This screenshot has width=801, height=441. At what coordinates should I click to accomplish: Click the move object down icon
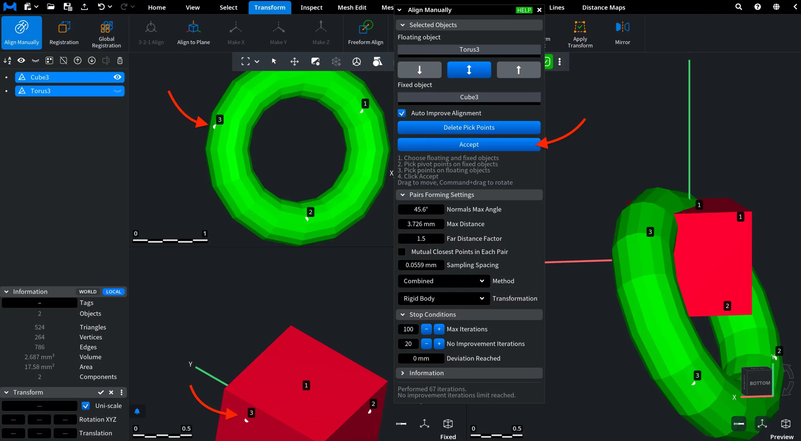tap(92, 61)
